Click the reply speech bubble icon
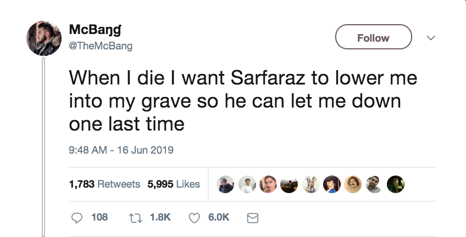The image size is (466, 237). pyautogui.click(x=78, y=218)
